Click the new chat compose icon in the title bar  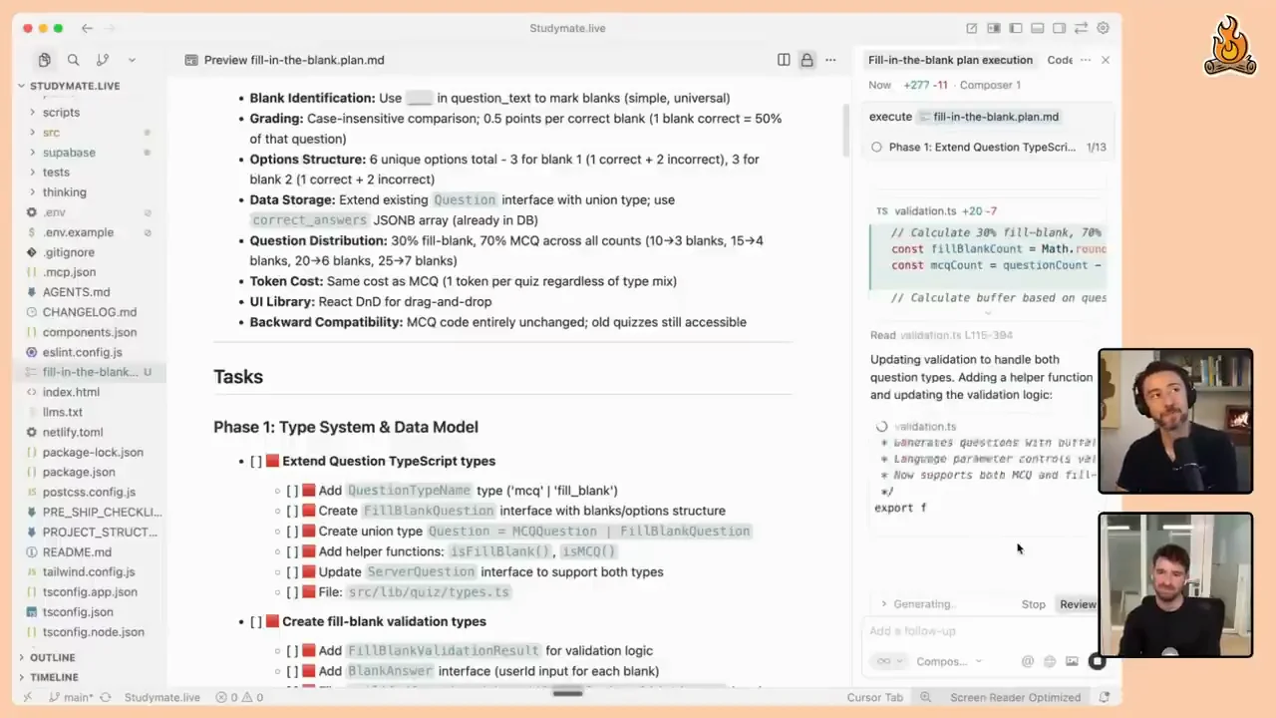pos(972,28)
